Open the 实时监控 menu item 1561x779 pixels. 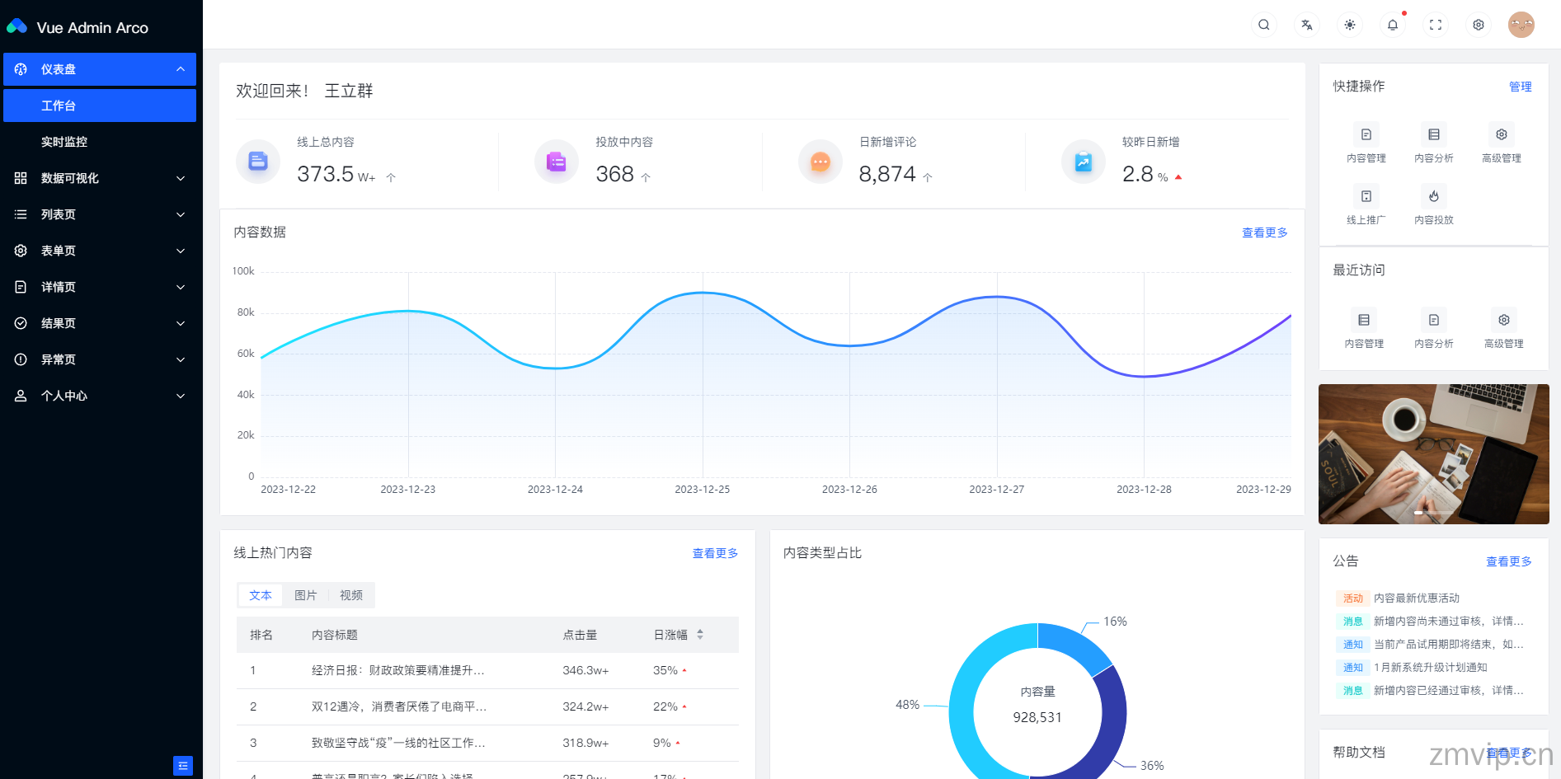(x=100, y=142)
